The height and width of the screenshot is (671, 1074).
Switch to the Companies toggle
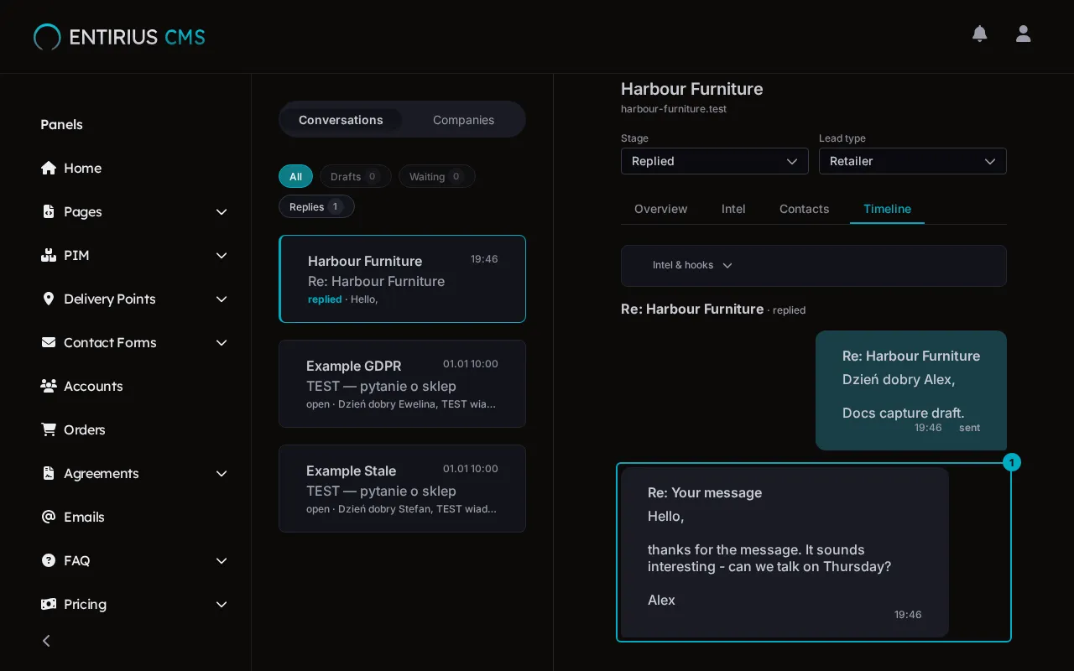[x=463, y=120]
